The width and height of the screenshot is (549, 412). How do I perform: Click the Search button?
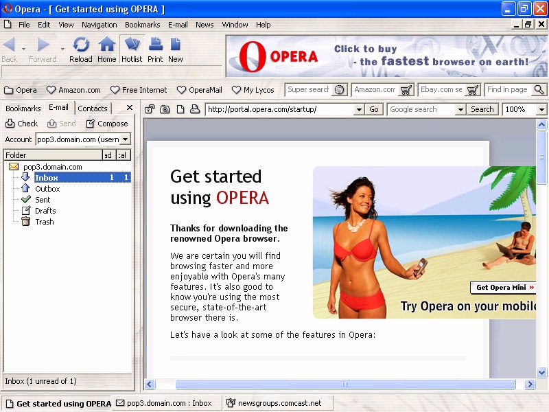click(482, 110)
